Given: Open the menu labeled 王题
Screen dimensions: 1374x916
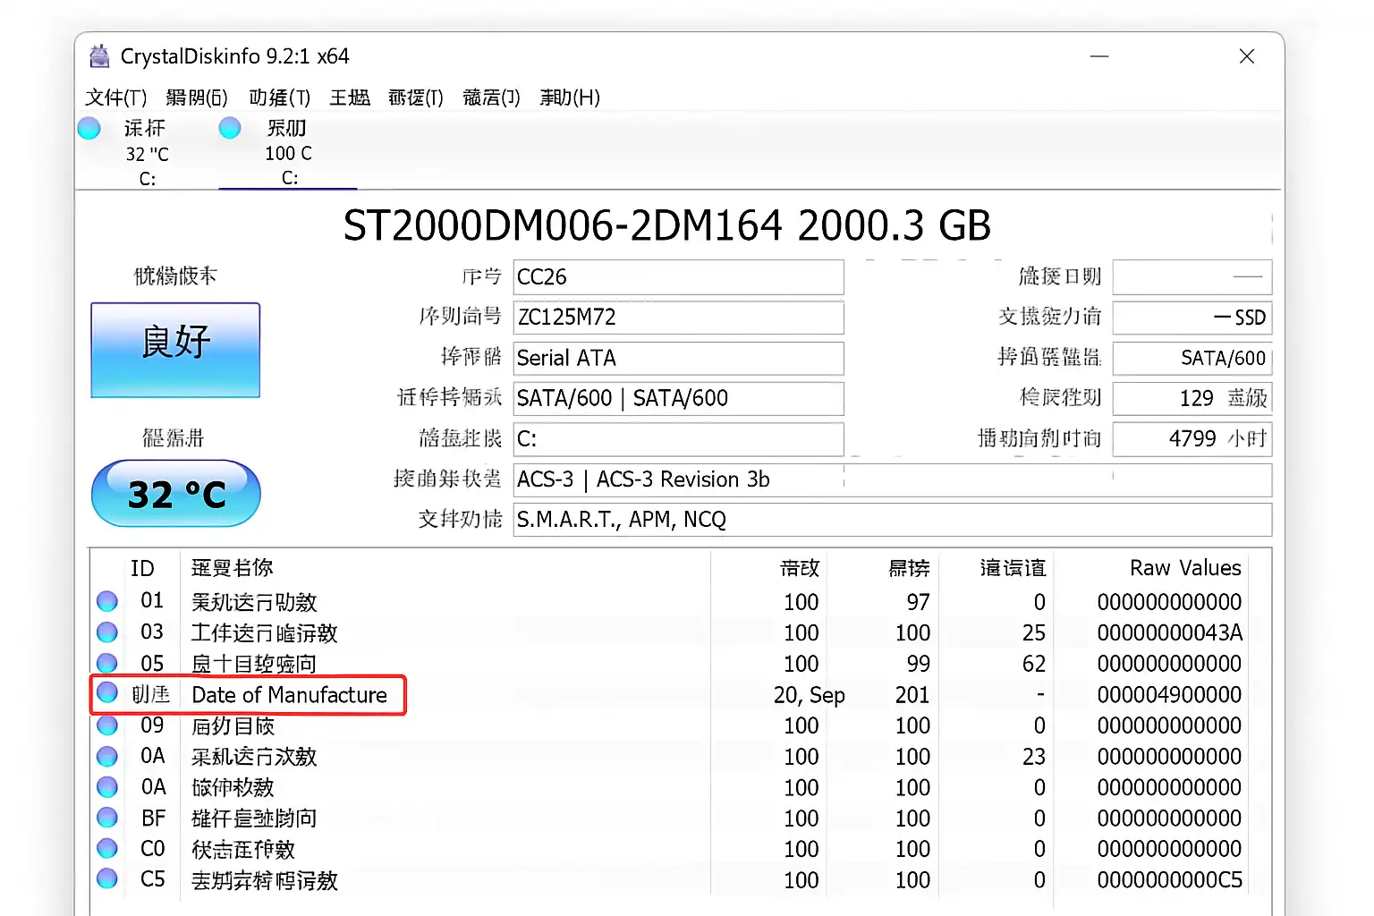Looking at the screenshot, I should coord(350,98).
